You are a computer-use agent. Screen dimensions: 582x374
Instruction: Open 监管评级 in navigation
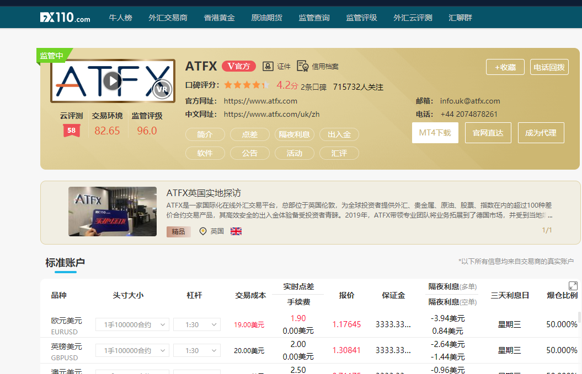pos(361,18)
